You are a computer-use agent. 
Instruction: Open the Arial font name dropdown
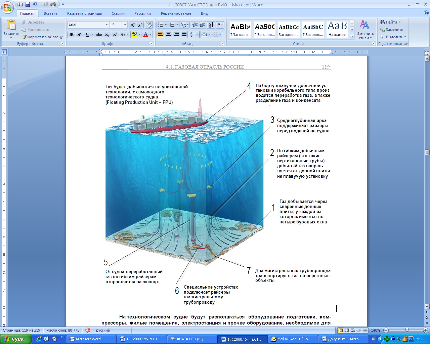click(106, 25)
